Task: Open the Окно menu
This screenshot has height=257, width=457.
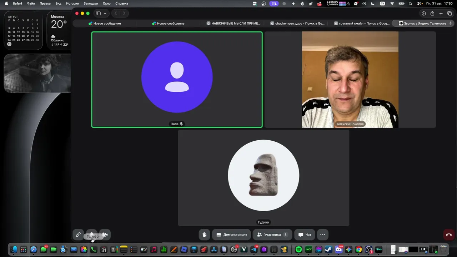Action: click(106, 4)
